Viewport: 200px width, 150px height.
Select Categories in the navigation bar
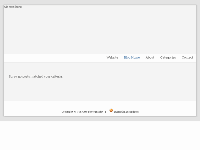pos(168,58)
